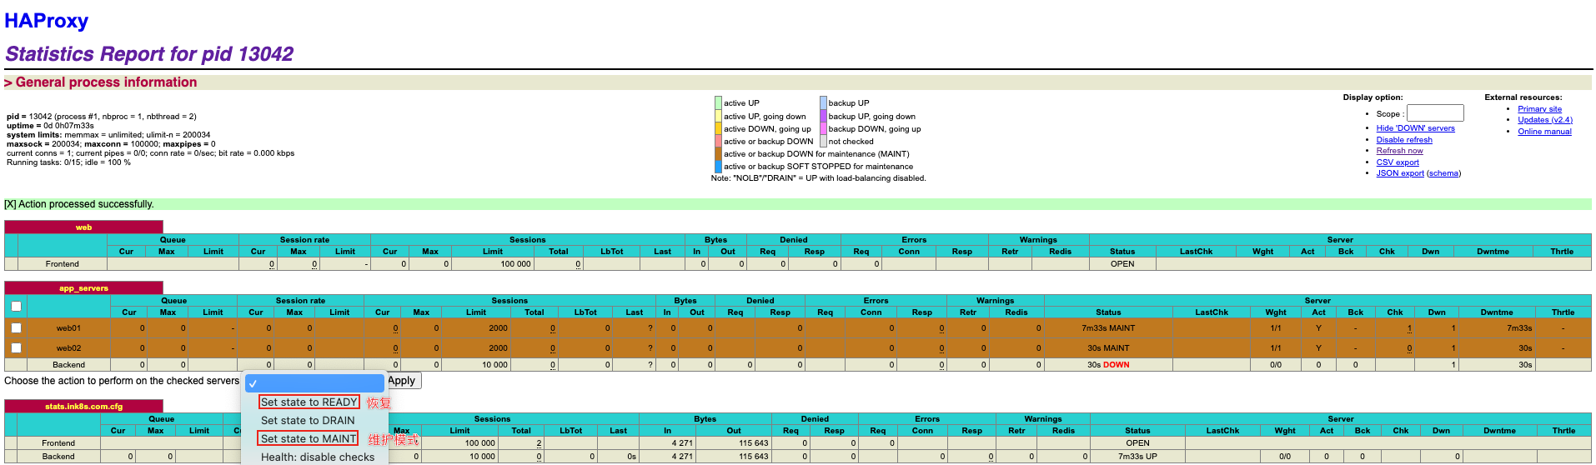The width and height of the screenshot is (1596, 465).
Task: Click the app_servers proxy title
Action: point(83,288)
